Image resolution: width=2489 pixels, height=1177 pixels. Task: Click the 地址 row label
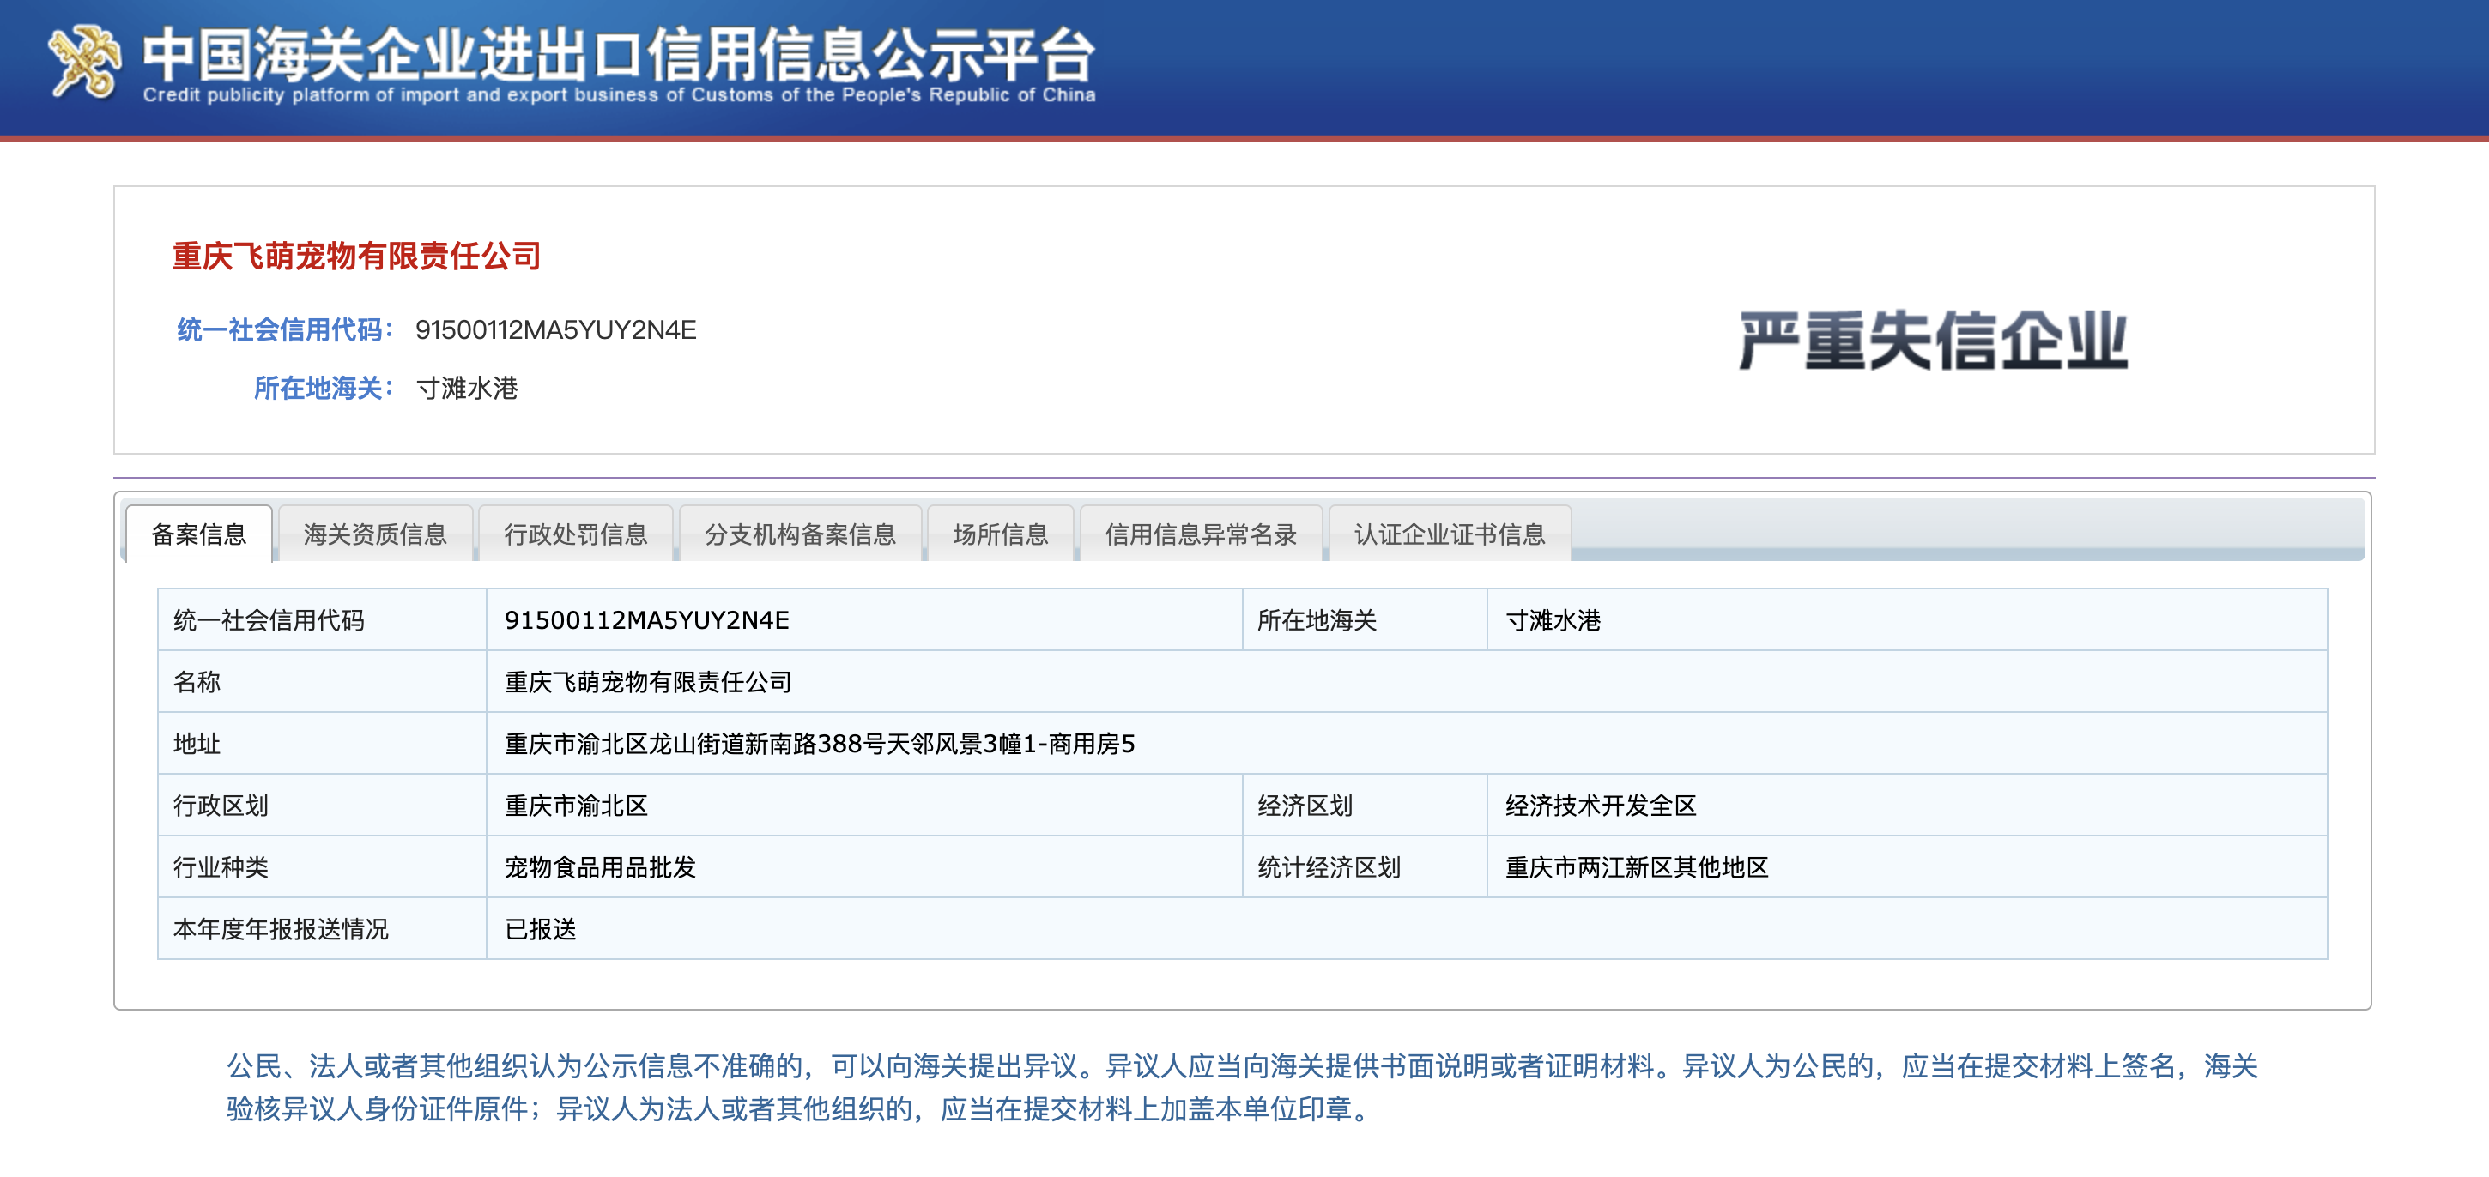point(322,744)
